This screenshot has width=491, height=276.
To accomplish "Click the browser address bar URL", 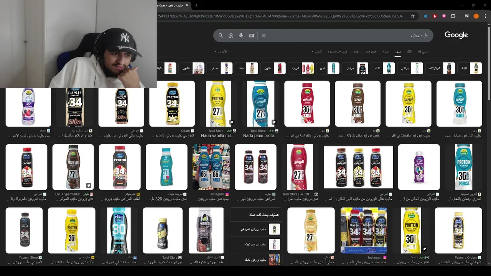I will [x=282, y=16].
